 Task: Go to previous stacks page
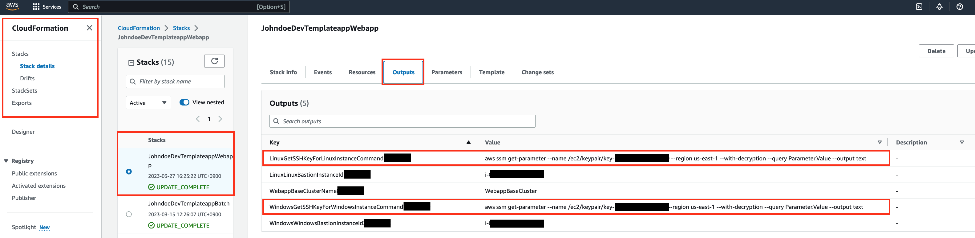(198, 119)
